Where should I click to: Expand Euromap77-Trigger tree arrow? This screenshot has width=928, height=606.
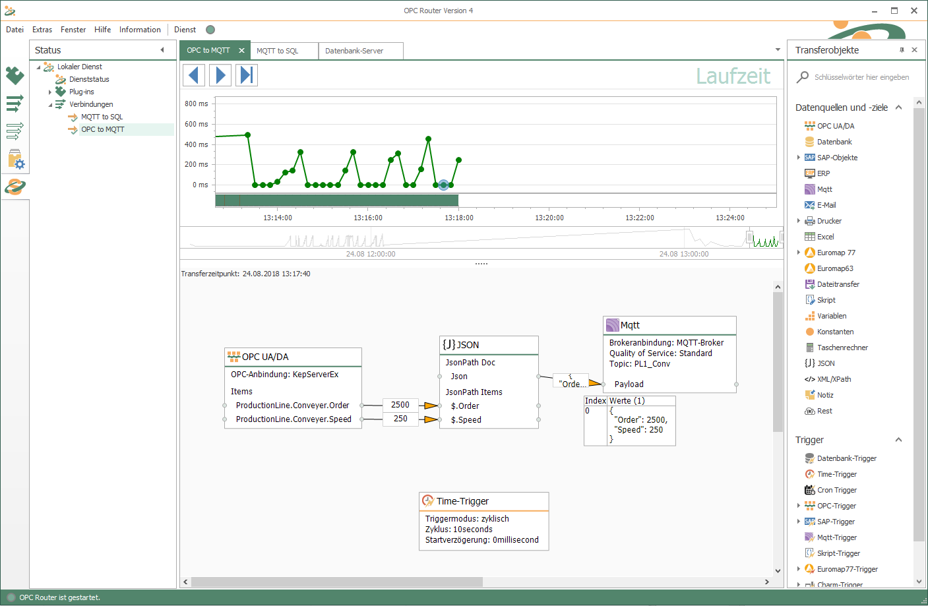pyautogui.click(x=799, y=569)
